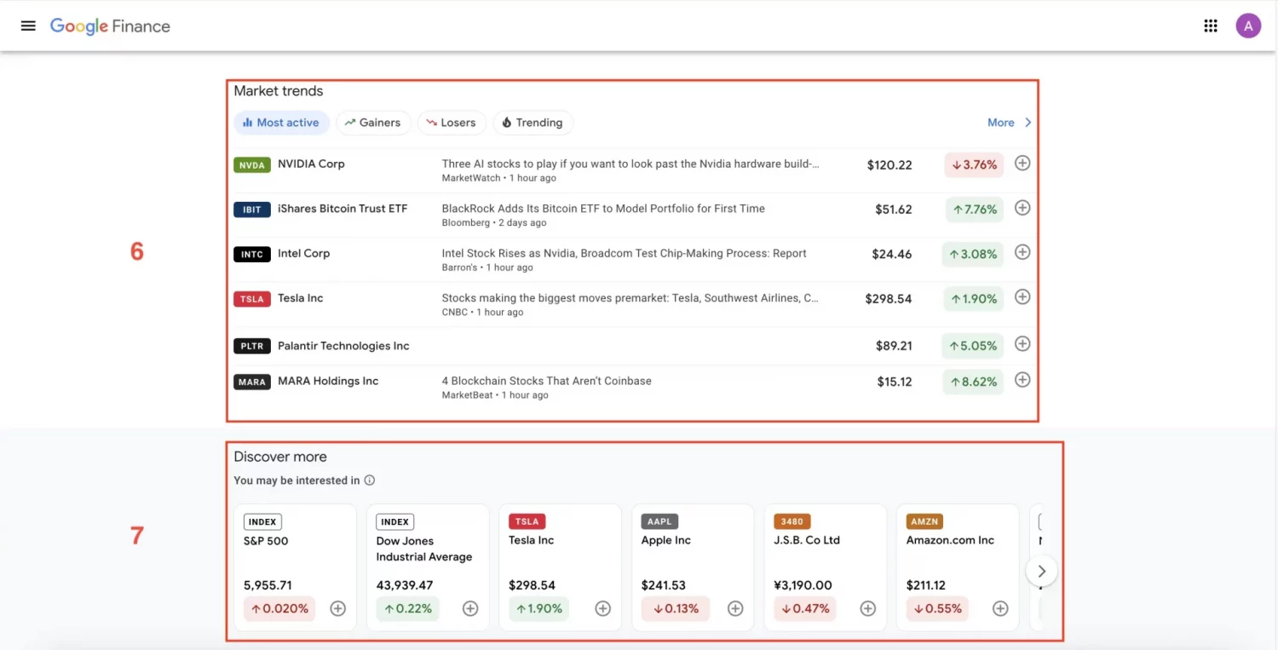Click TSLA badge in Discover more card
The image size is (1278, 650).
coord(527,521)
